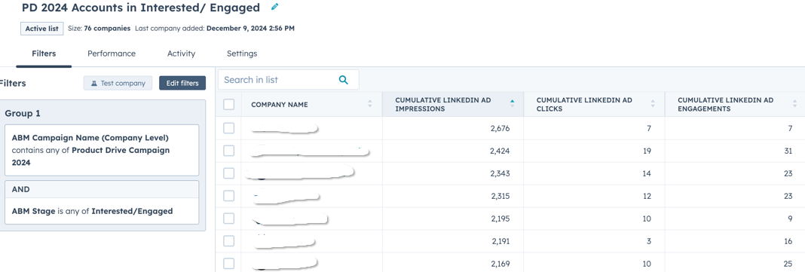
Task: Click the clicks value 3
Action: tap(649, 241)
